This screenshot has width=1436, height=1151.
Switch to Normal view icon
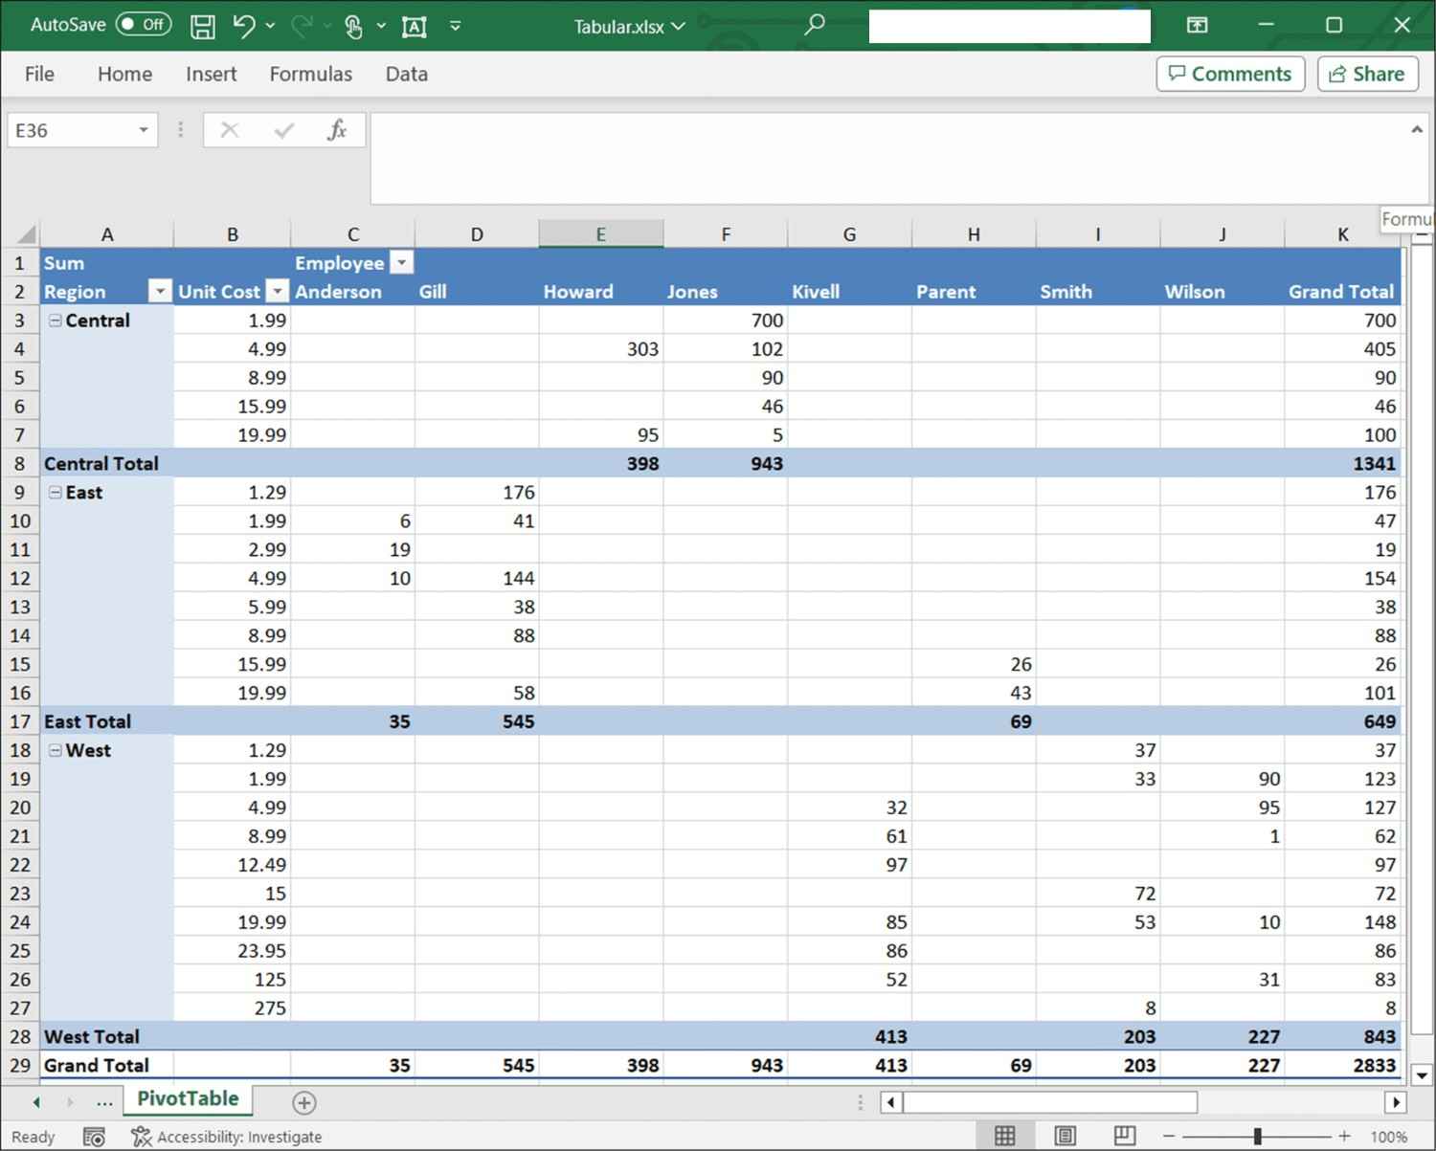click(1004, 1136)
